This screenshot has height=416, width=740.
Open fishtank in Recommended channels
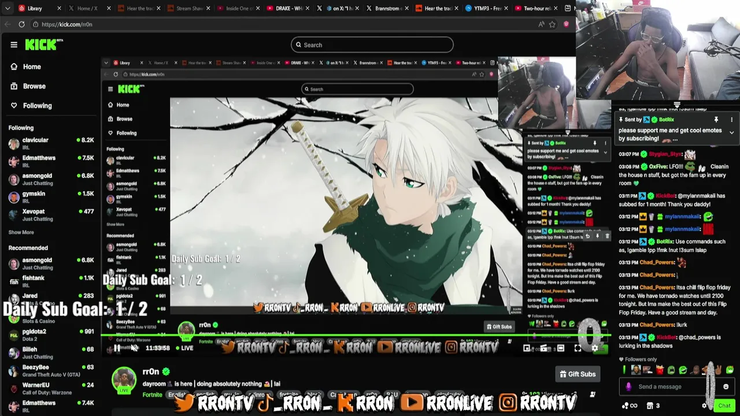[x=51, y=281]
